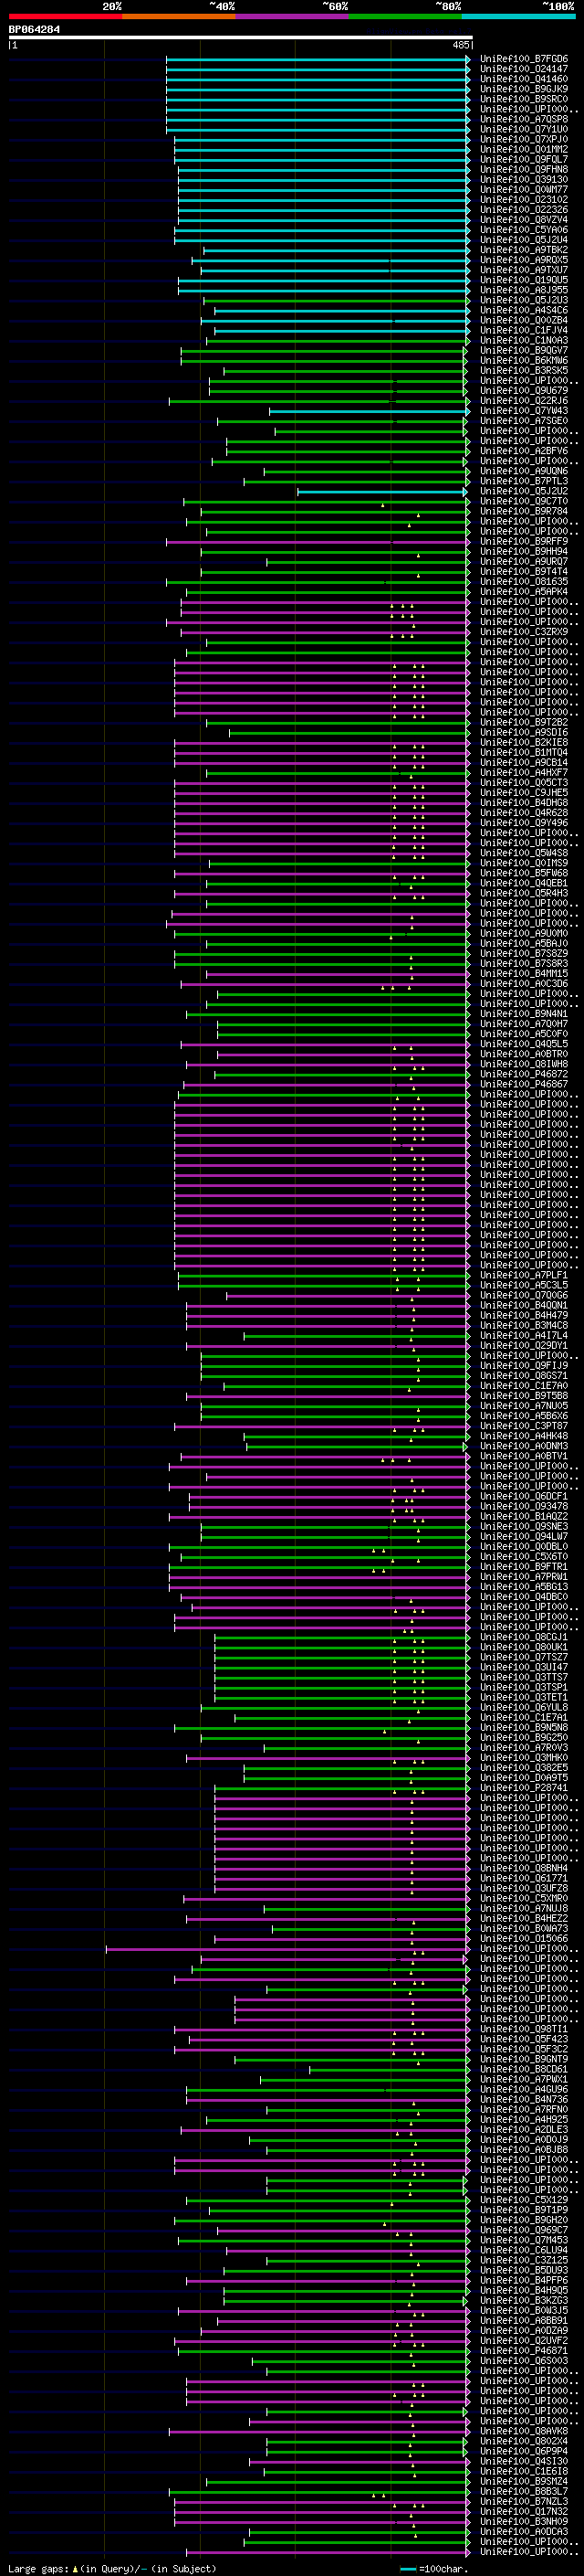The height and width of the screenshot is (2576, 584).
Task: Select hit UniRef100_C9JHE5
Action: (x=523, y=792)
